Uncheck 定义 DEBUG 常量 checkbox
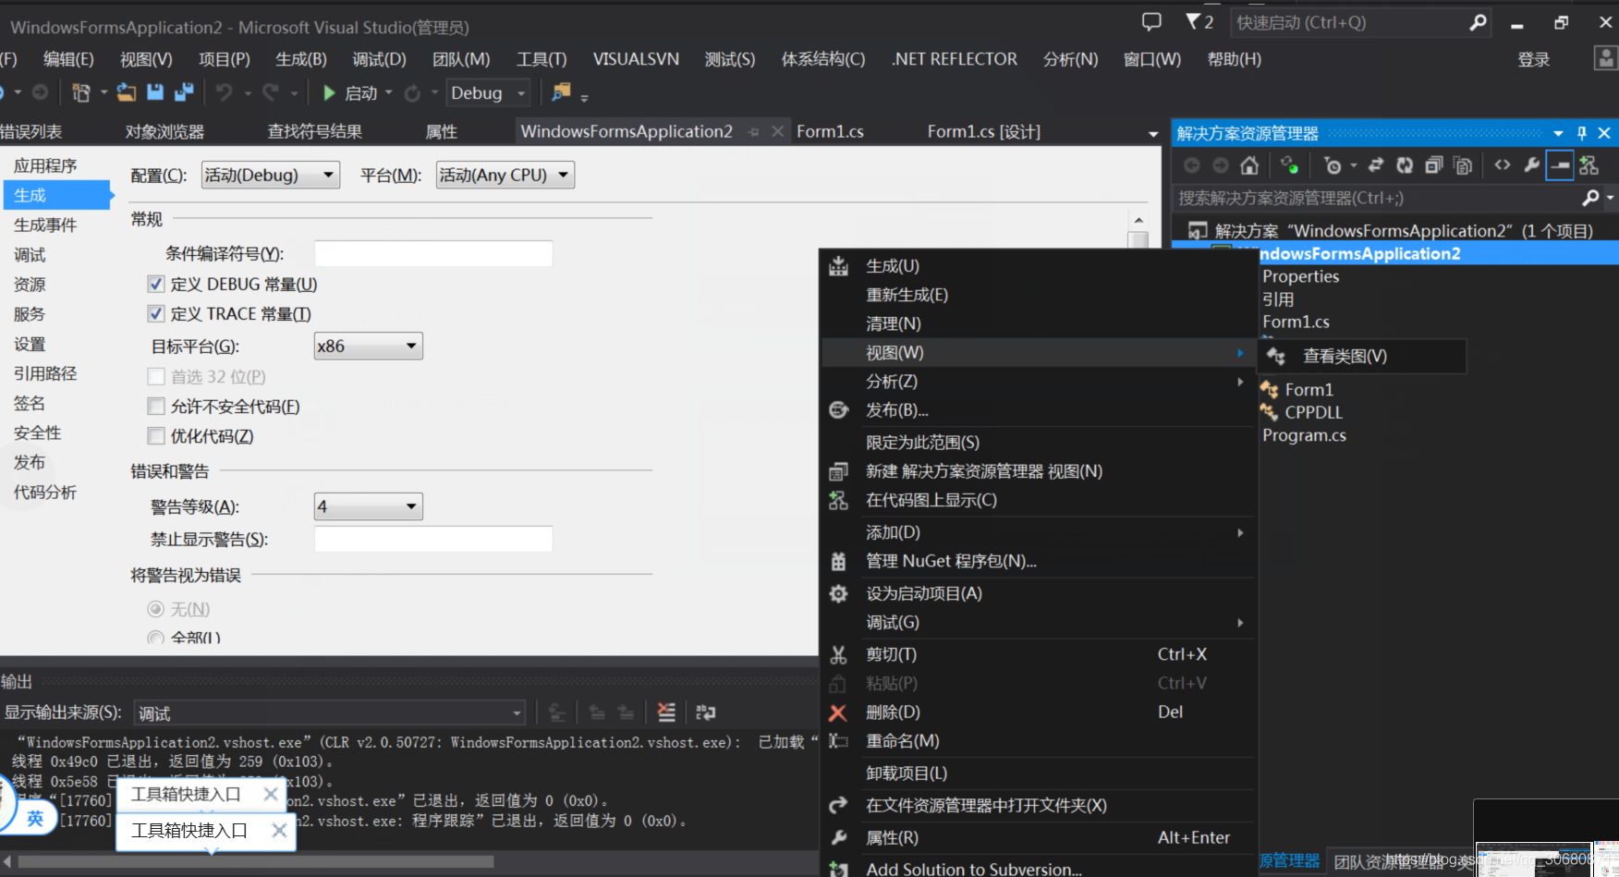This screenshot has height=877, width=1619. 156,284
